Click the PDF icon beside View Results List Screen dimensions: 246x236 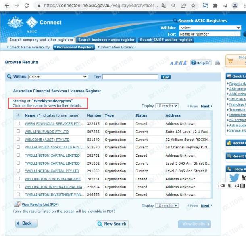(x=17, y=204)
